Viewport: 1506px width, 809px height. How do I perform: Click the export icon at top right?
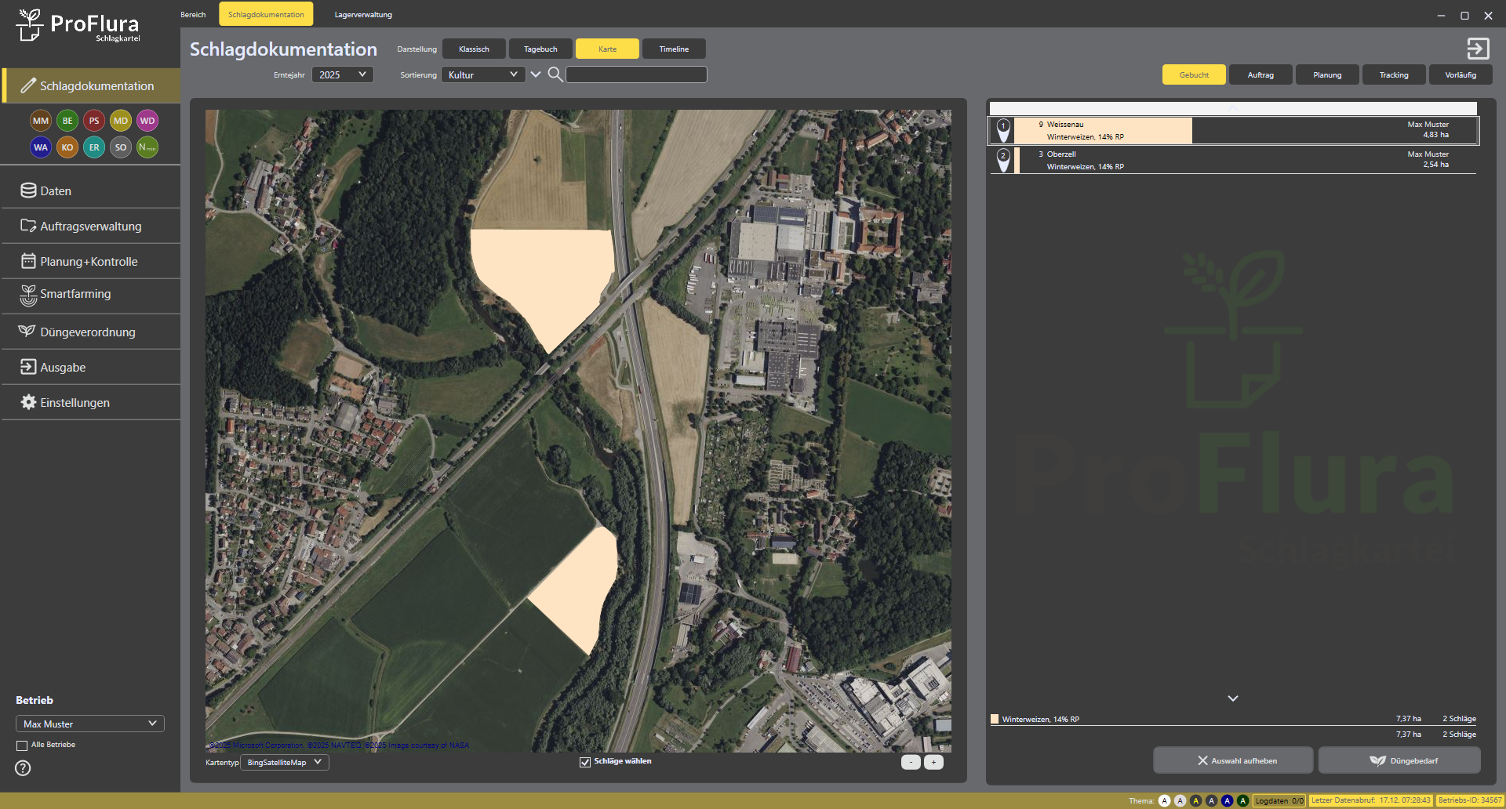pos(1478,49)
